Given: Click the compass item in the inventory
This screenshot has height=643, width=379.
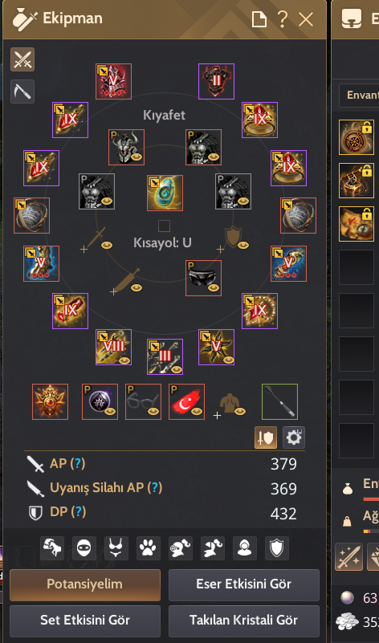Looking at the screenshot, I should [x=357, y=137].
